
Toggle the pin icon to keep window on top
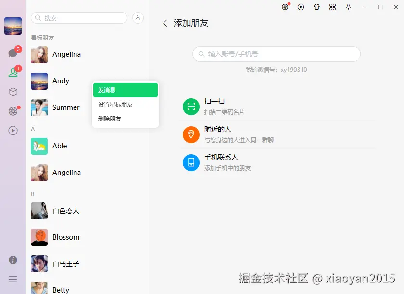tap(348, 7)
